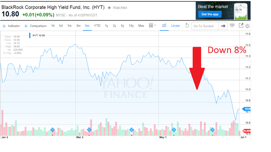Select the 1y range option
The image size is (271, 152).
(x=106, y=26)
